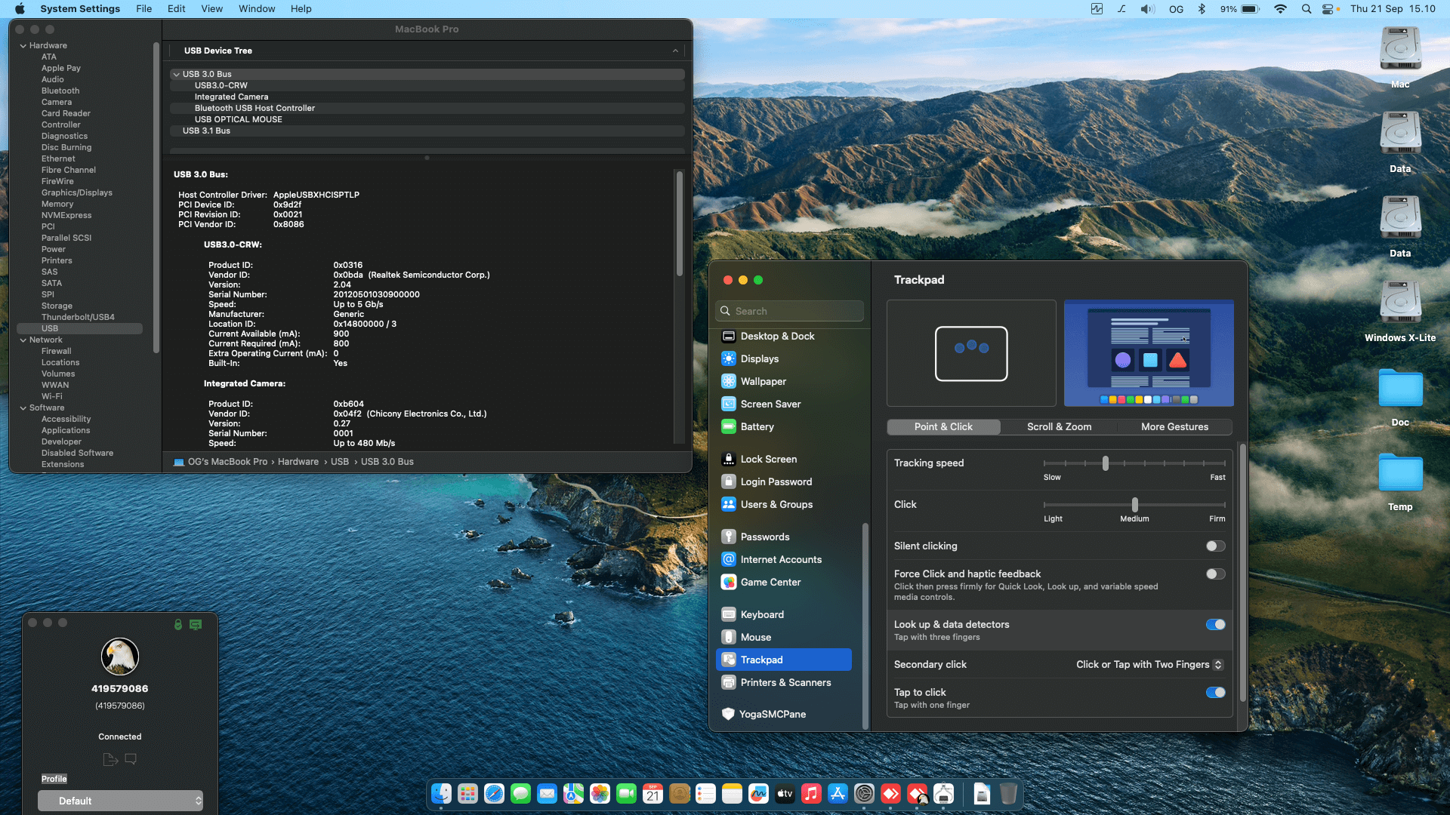Open Profile Default dropdown
Viewport: 1450px width, 815px height.
point(121,801)
